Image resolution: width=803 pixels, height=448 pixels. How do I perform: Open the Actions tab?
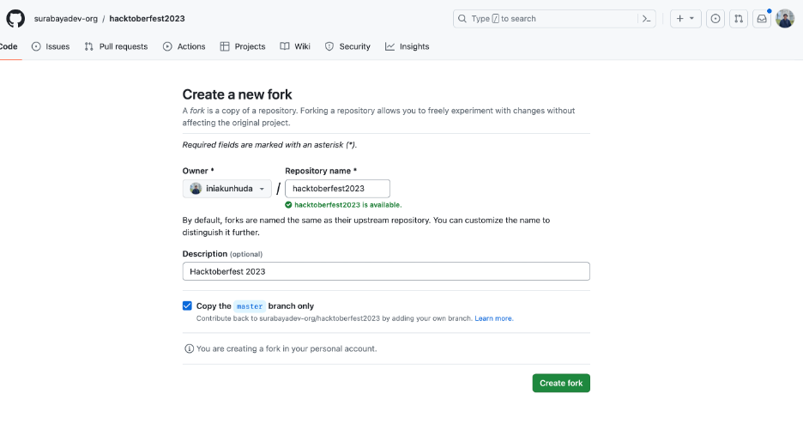tap(184, 46)
